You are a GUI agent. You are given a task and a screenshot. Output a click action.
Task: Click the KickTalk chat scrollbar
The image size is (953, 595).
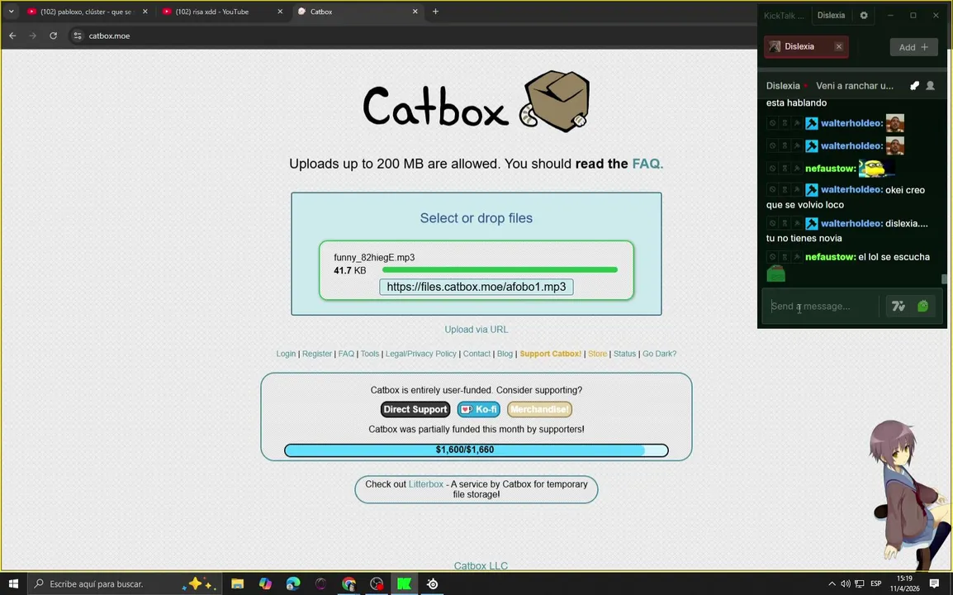click(944, 279)
